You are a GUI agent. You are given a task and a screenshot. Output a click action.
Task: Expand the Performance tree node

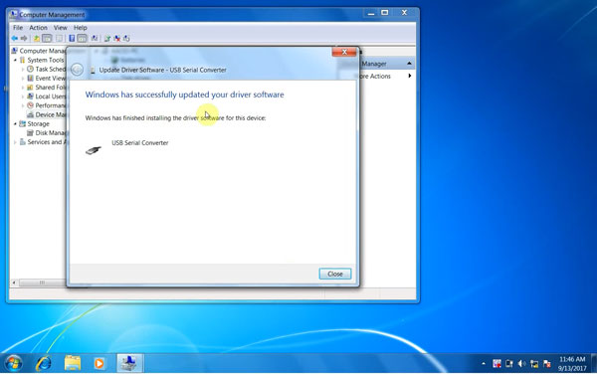[23, 105]
